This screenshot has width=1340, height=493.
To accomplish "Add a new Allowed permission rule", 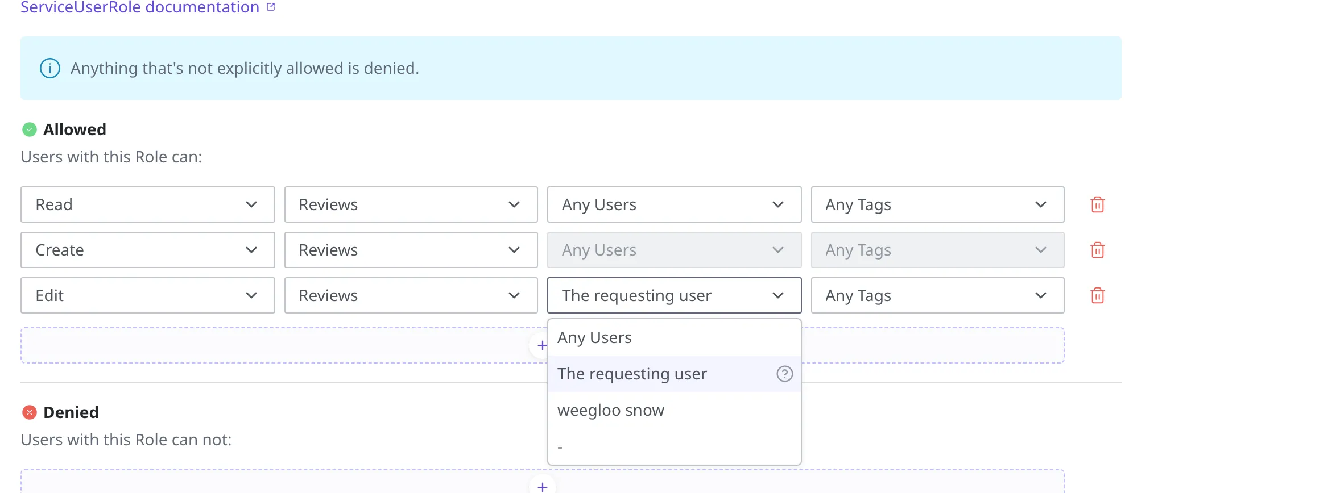I will coord(542,345).
